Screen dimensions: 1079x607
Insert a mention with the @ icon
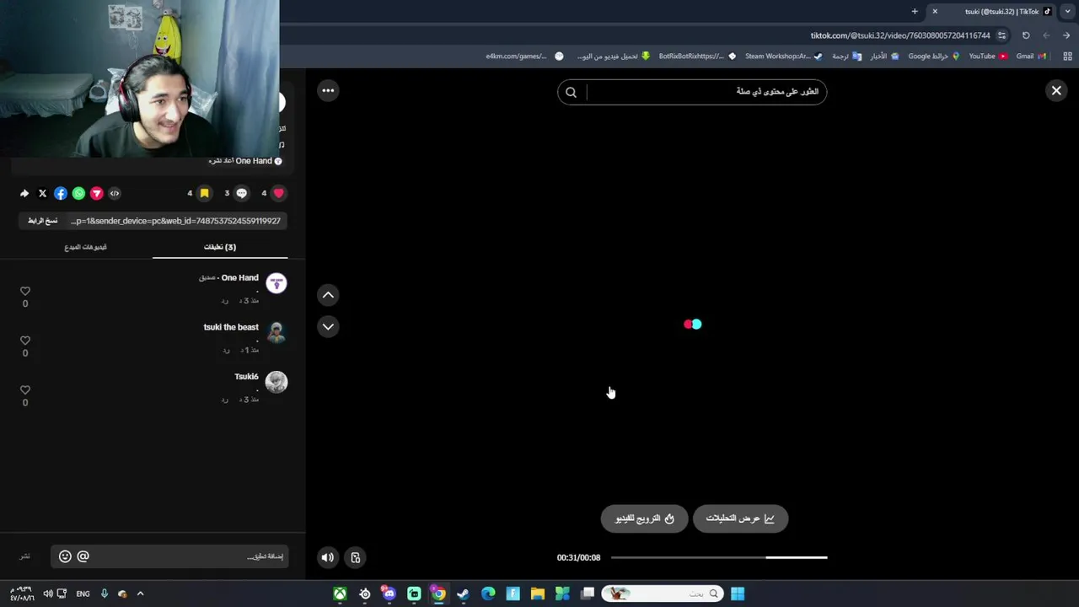[83, 556]
